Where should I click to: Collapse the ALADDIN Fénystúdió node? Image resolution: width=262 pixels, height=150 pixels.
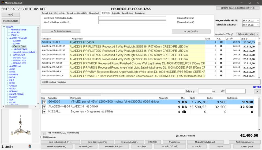(7, 38)
